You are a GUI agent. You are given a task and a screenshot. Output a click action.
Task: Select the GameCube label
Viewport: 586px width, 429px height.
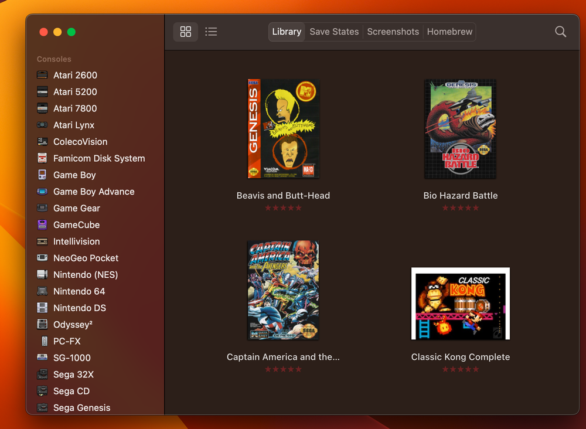[77, 224]
